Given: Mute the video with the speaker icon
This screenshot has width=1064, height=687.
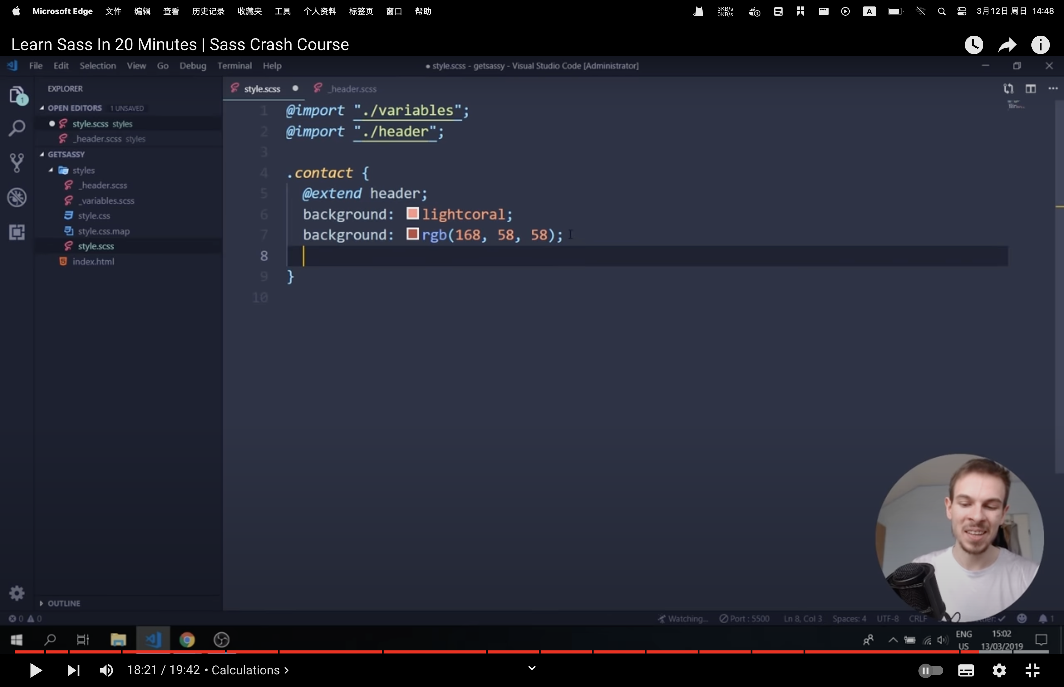Looking at the screenshot, I should point(106,670).
